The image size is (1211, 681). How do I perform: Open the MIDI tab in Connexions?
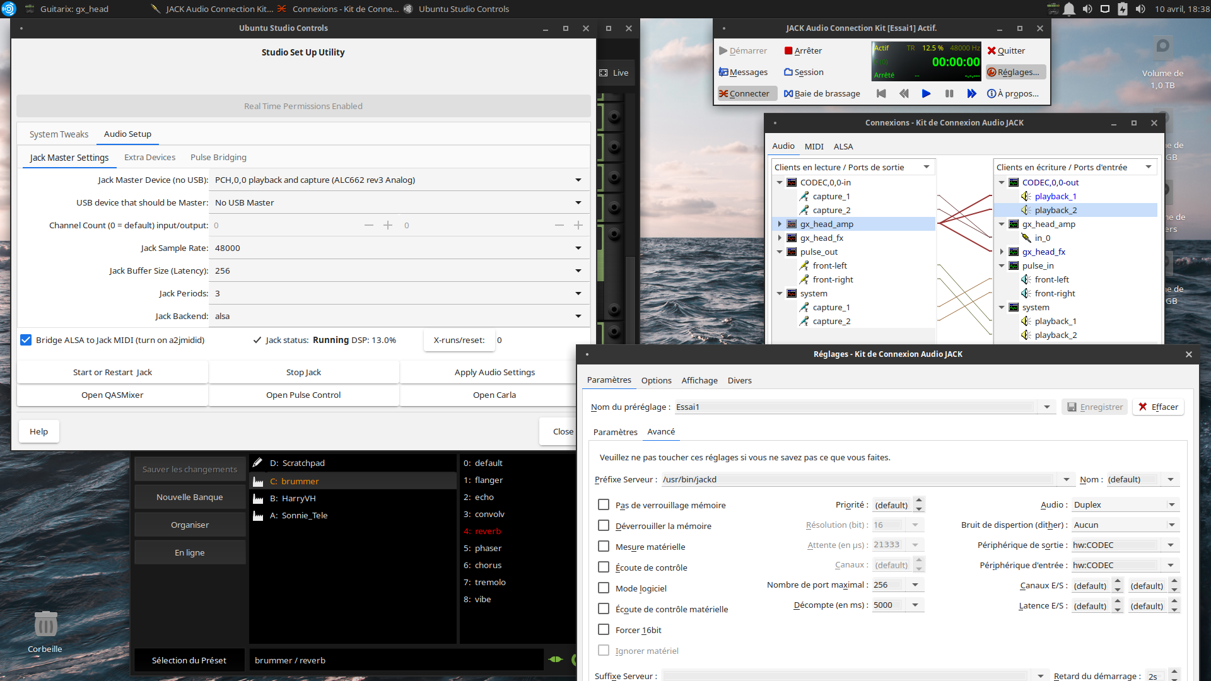click(814, 146)
